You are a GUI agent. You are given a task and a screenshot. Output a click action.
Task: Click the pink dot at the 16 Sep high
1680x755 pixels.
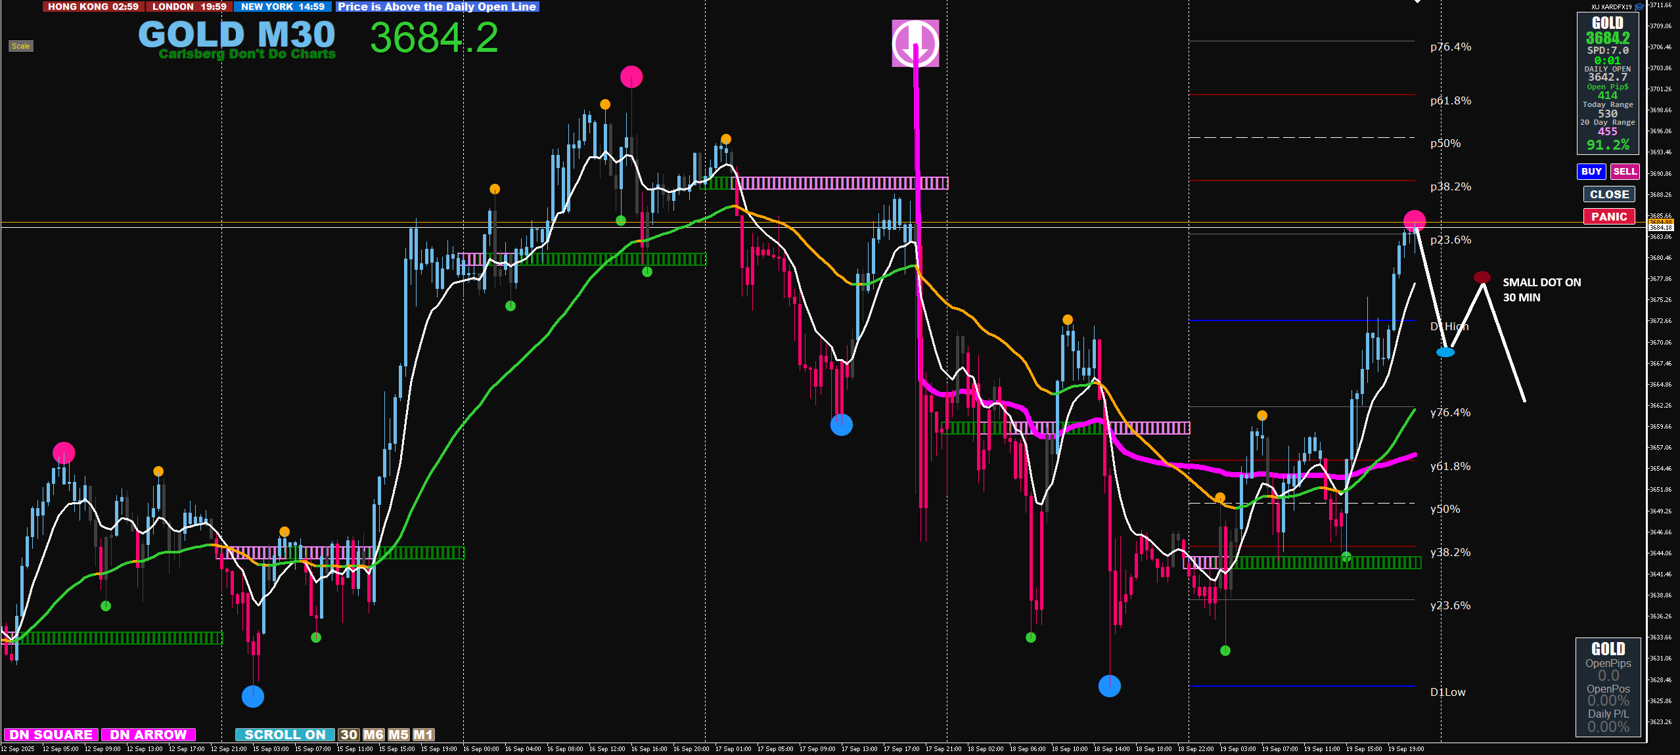(x=631, y=77)
